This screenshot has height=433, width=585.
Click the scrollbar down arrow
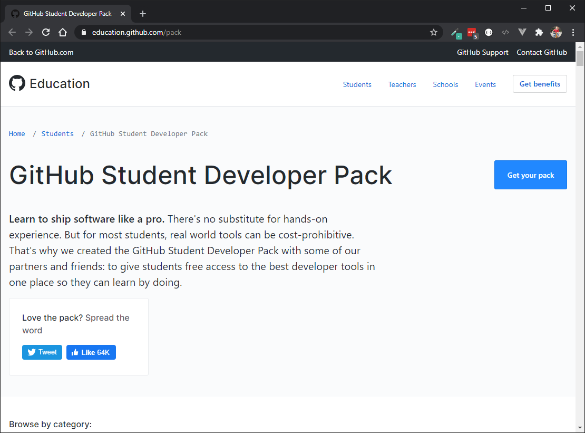click(580, 428)
